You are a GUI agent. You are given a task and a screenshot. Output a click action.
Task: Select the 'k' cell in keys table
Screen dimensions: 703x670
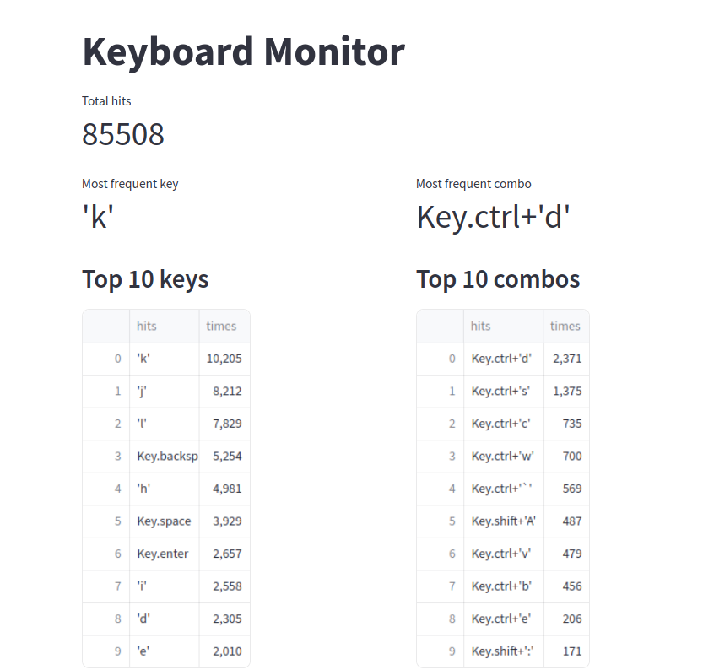(164, 359)
